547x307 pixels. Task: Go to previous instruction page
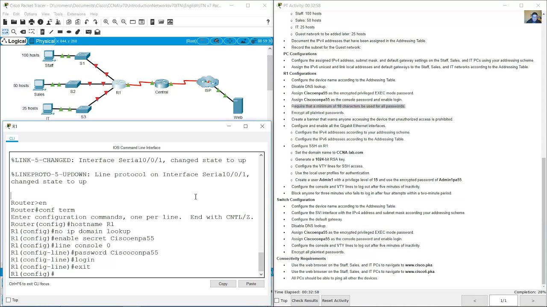(x=474, y=301)
